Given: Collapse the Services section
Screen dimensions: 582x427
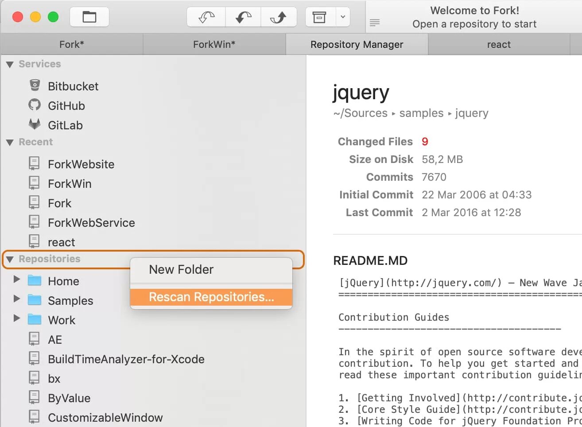Looking at the screenshot, I should 10,65.
